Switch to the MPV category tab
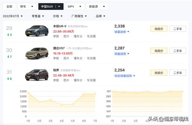Image resolution: width=192 pixels, height=125 pixels. [x=71, y=6]
